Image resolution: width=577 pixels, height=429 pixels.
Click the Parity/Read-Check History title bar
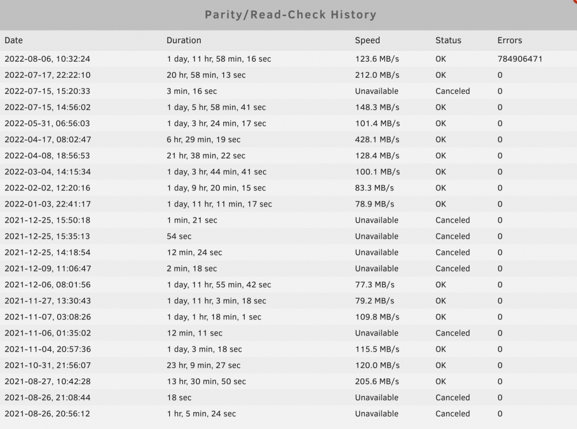288,15
